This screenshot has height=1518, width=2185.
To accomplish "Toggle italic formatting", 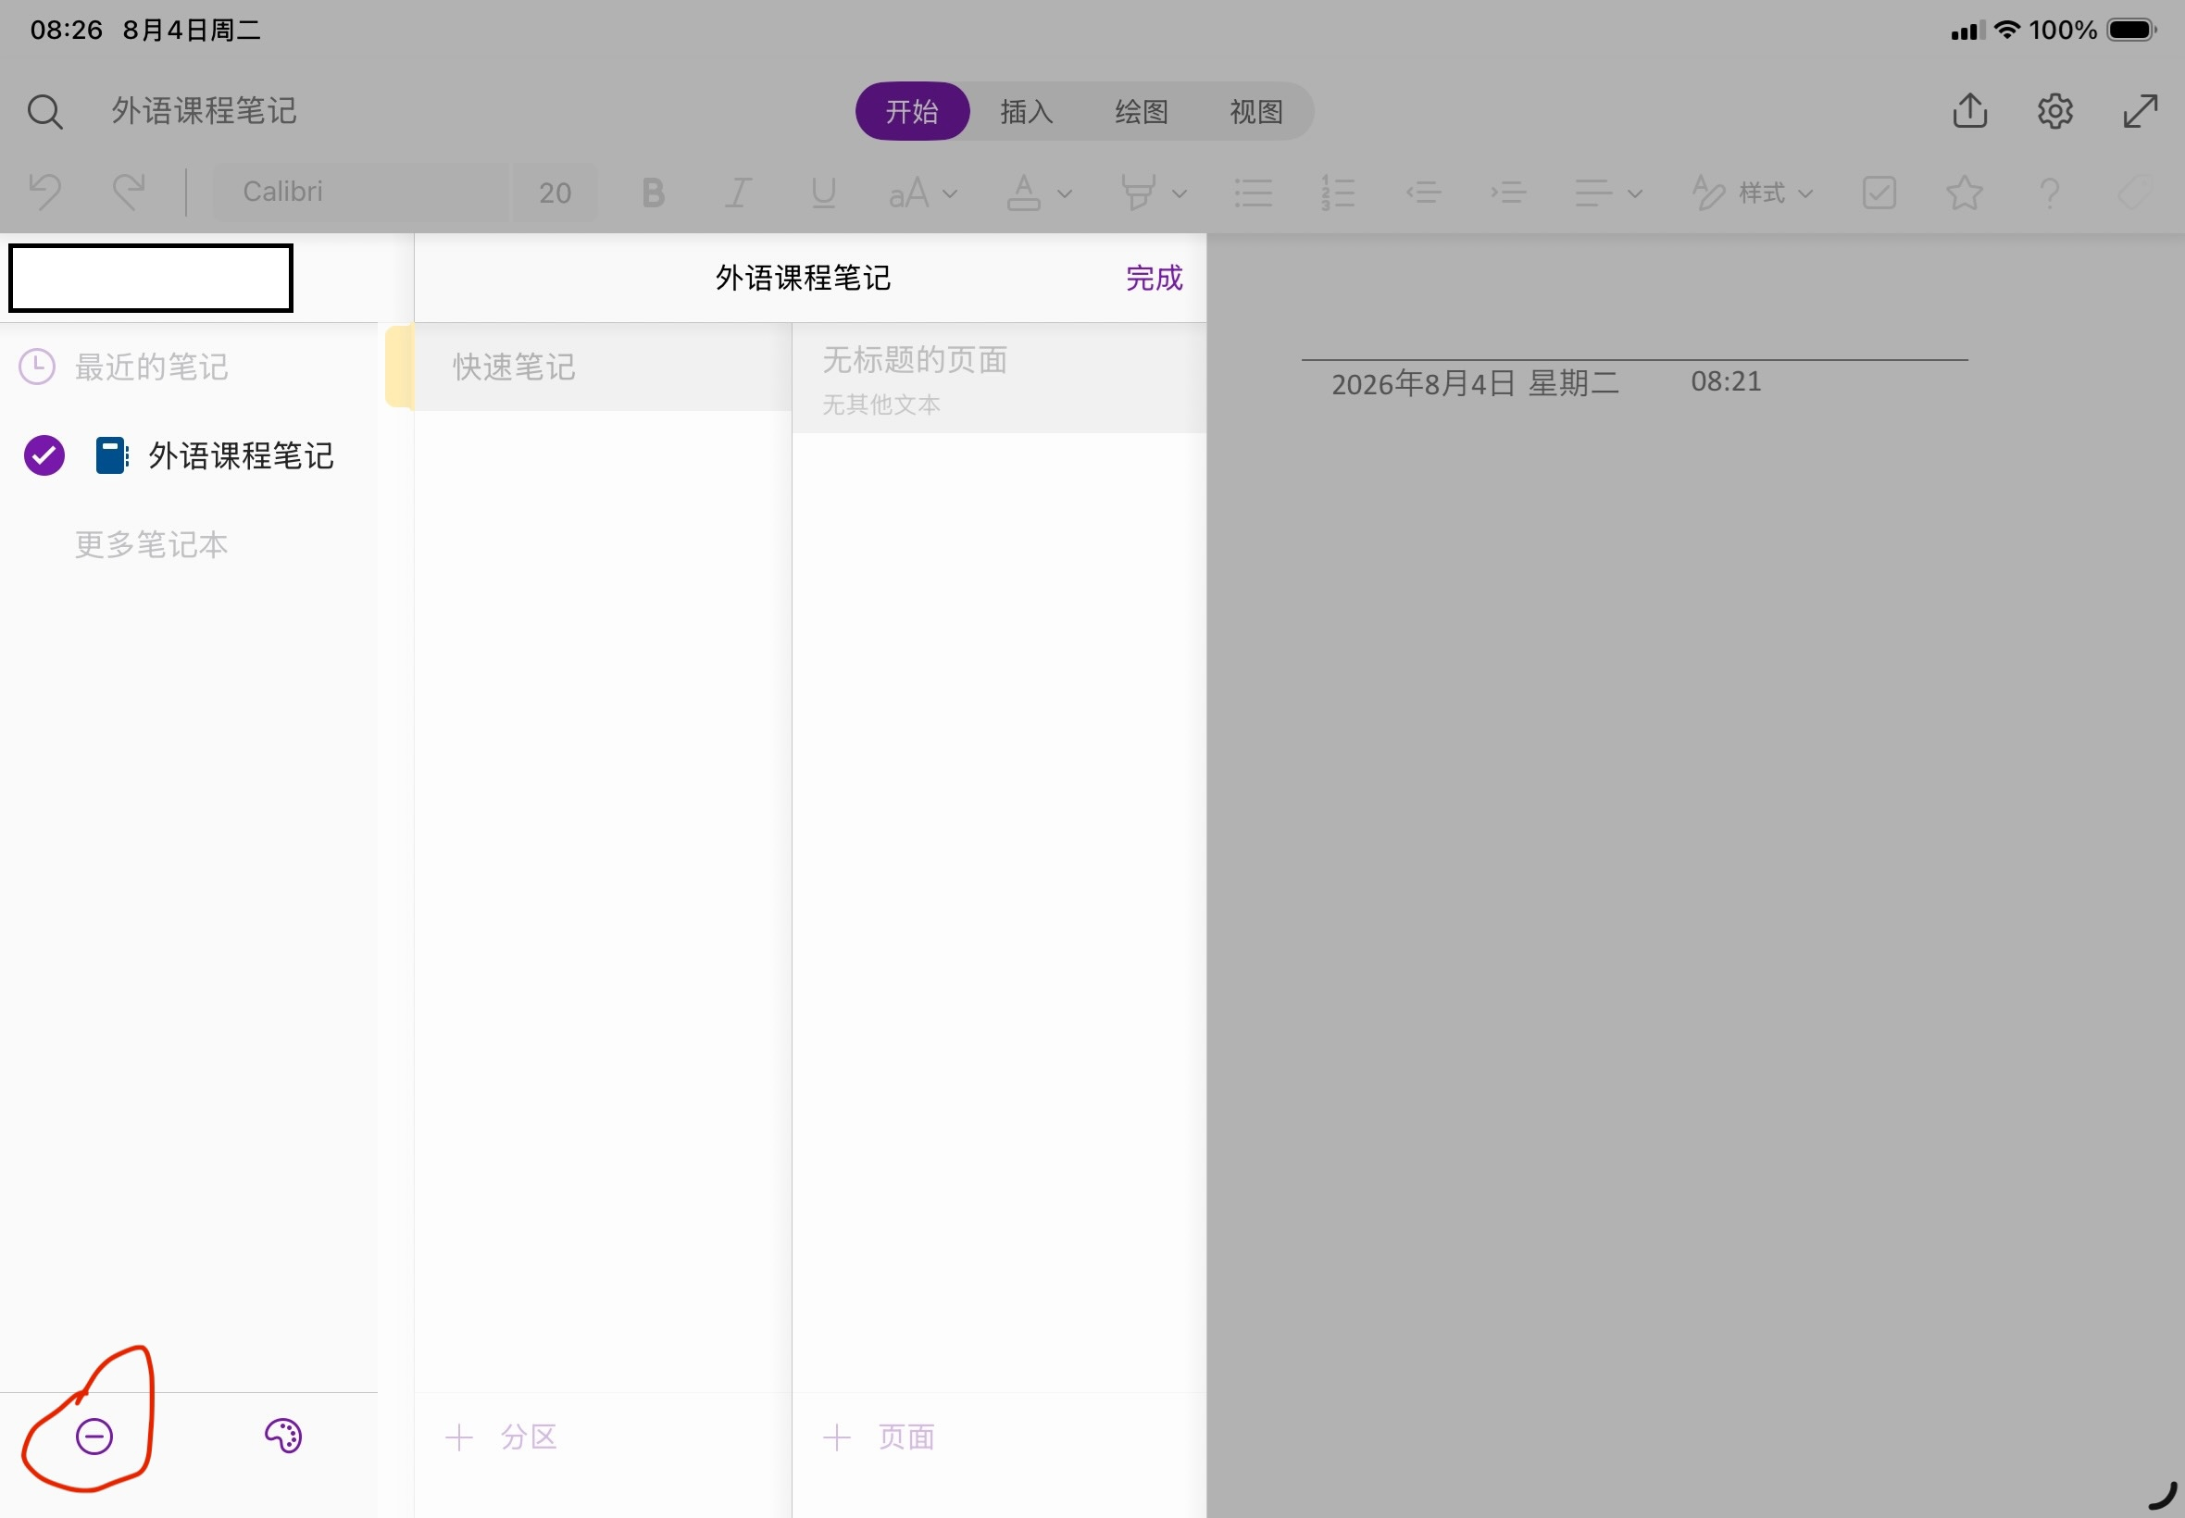I will (x=738, y=193).
